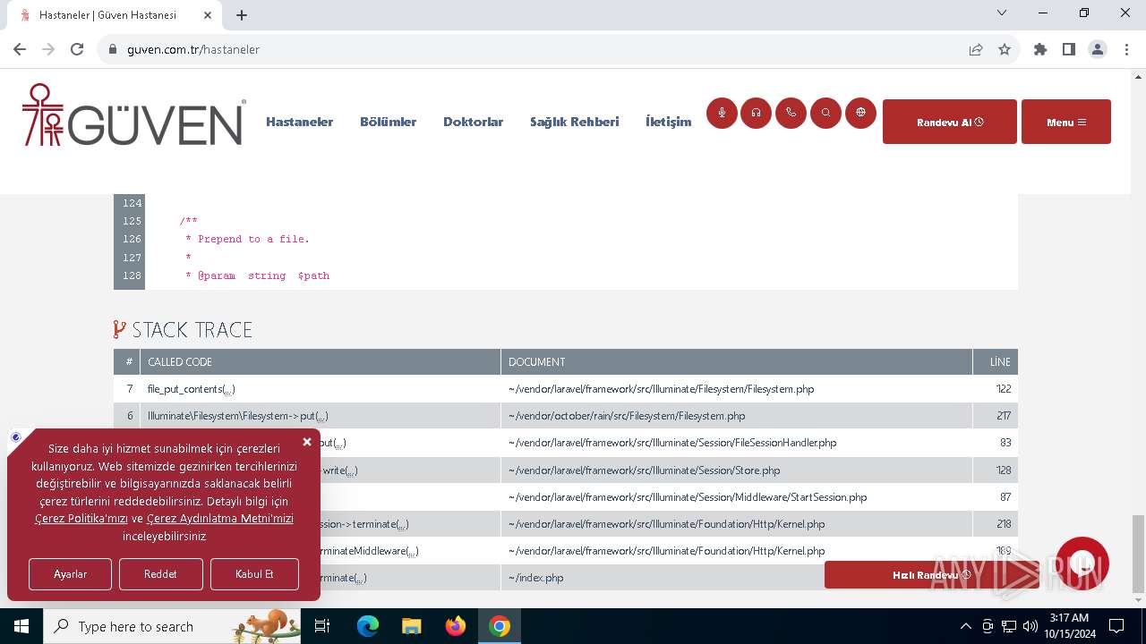The image size is (1146, 644).
Task: Click the globe language icon
Action: pyautogui.click(x=860, y=113)
